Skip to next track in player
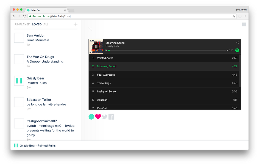 pyautogui.click(x=227, y=50)
